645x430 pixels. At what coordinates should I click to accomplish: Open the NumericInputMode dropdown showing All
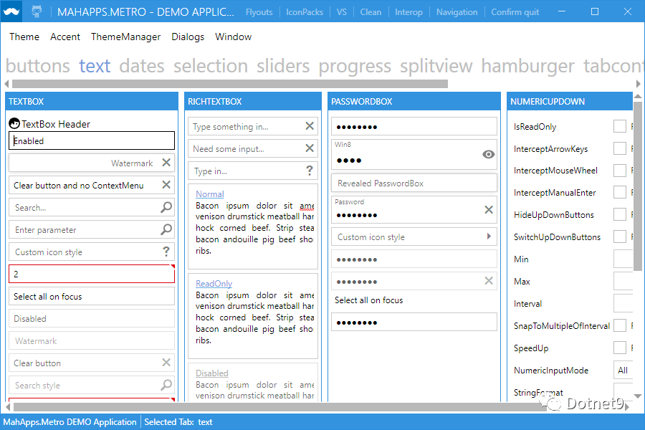click(x=623, y=370)
